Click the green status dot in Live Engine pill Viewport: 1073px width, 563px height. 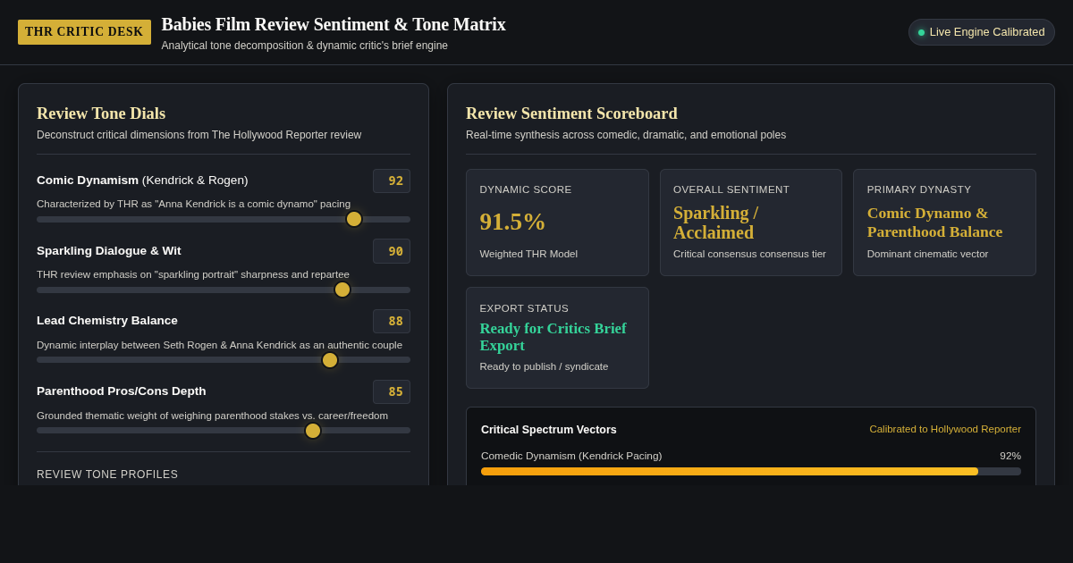(x=921, y=32)
